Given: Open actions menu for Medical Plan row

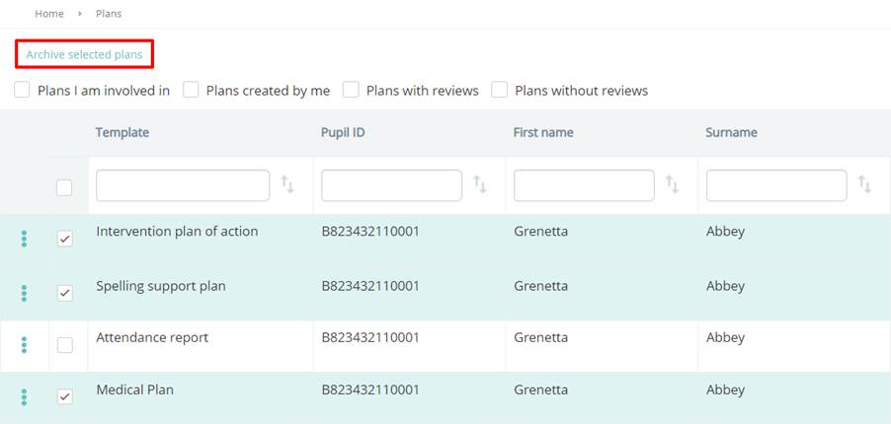Looking at the screenshot, I should [x=24, y=396].
